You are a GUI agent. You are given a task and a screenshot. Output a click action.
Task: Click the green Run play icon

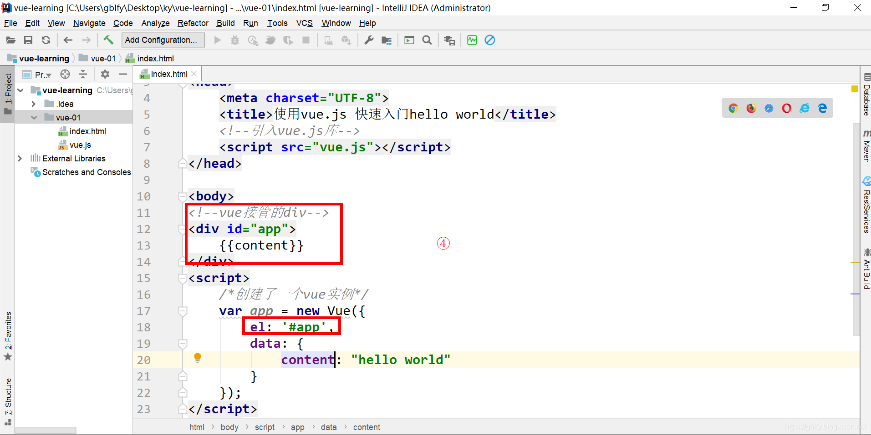coord(218,40)
